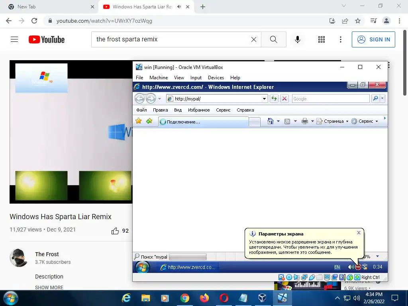
Task: Open the IE Справка menu
Action: [x=245, y=110]
